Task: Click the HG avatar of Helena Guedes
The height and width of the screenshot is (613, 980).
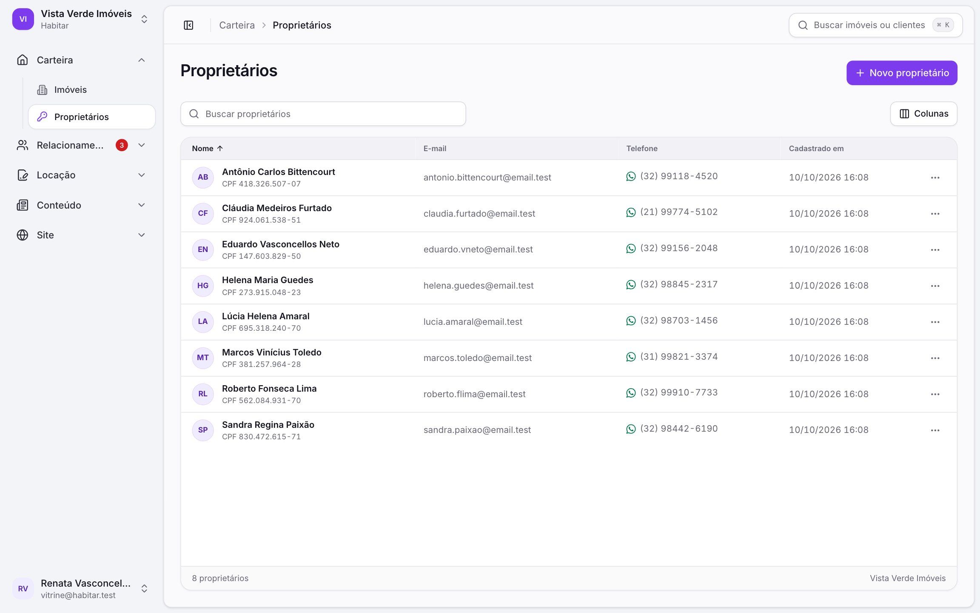Action: click(x=203, y=286)
